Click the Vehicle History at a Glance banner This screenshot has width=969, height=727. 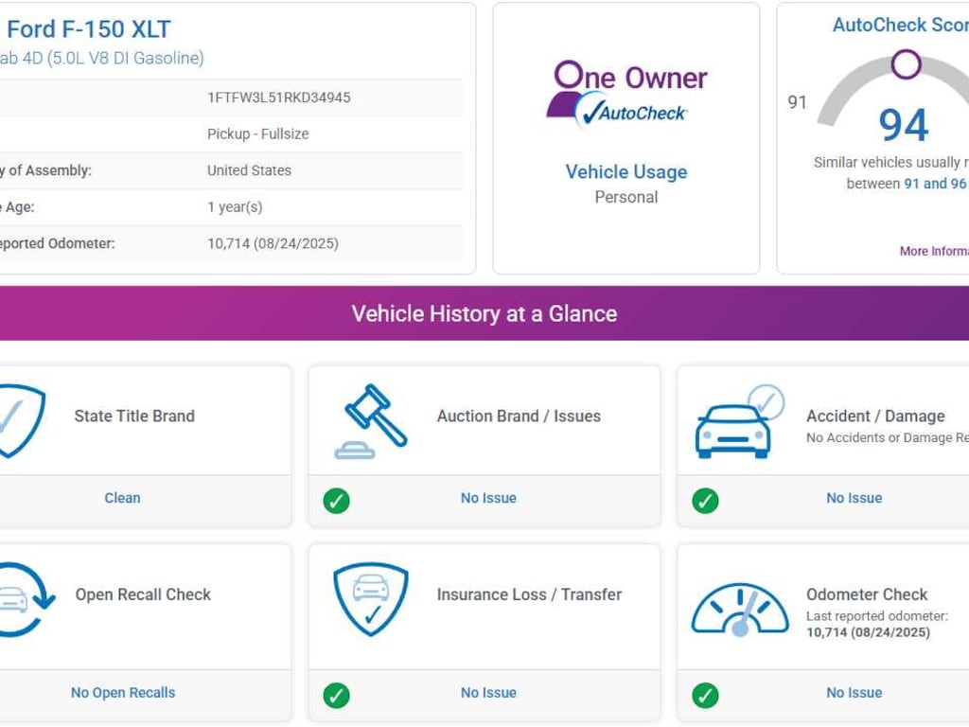(x=484, y=314)
